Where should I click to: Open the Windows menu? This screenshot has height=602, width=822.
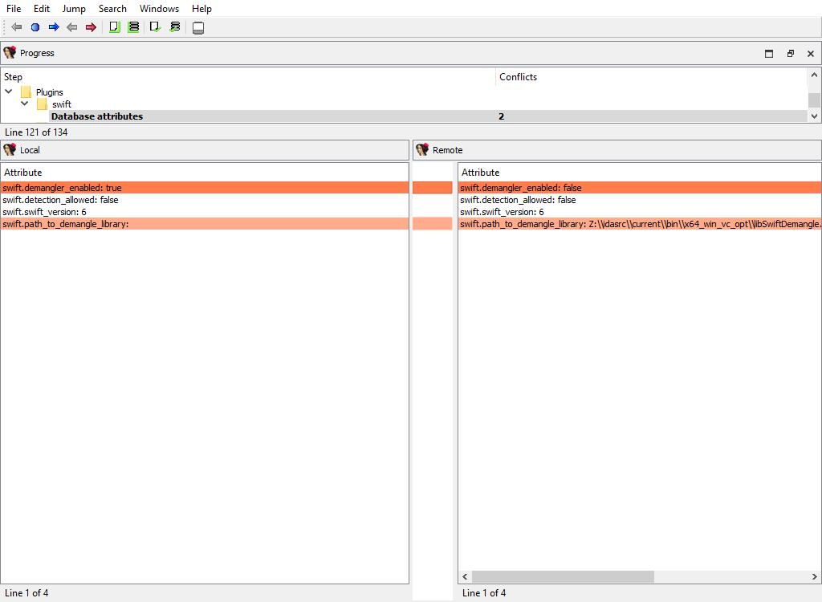(159, 9)
